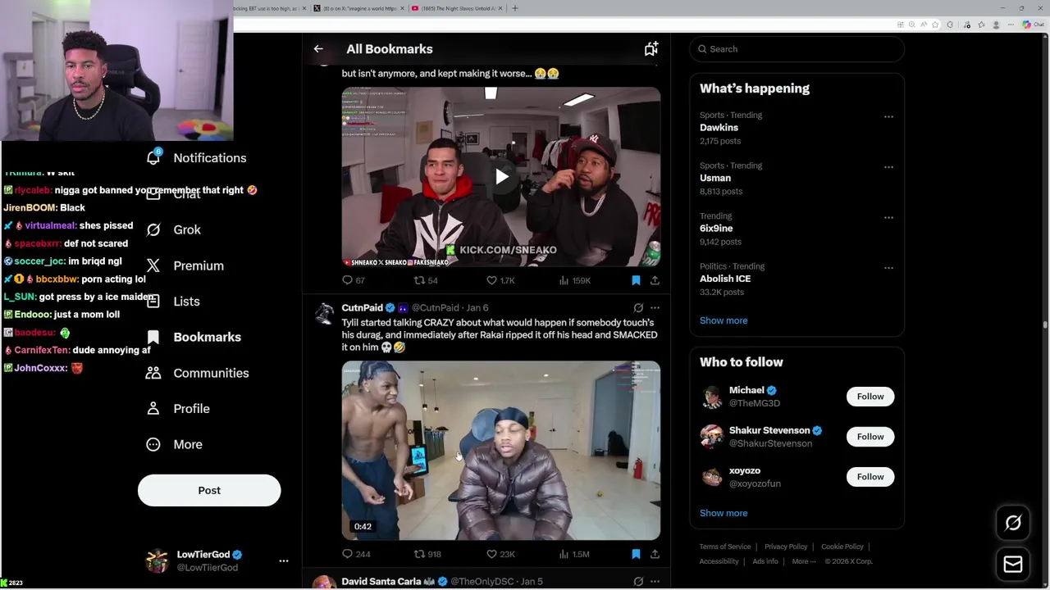Show more trends under What's happening
This screenshot has width=1050, height=590.
(x=724, y=320)
